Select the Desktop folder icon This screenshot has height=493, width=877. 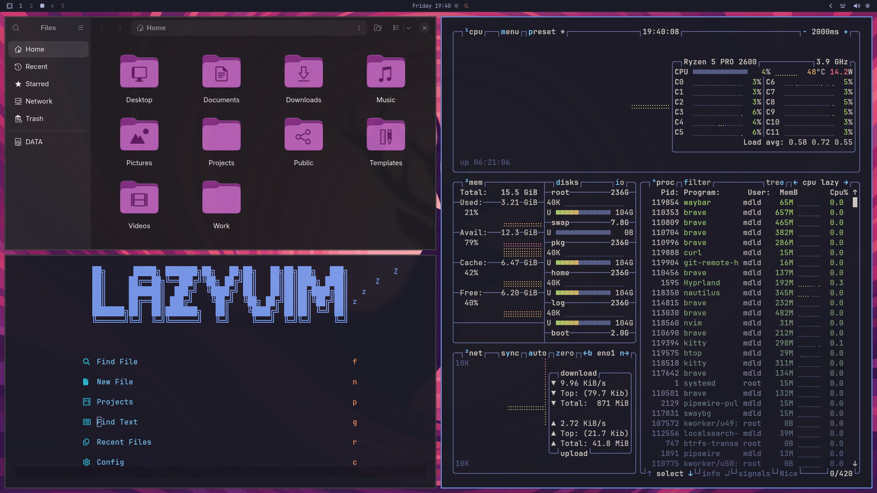[x=139, y=72]
